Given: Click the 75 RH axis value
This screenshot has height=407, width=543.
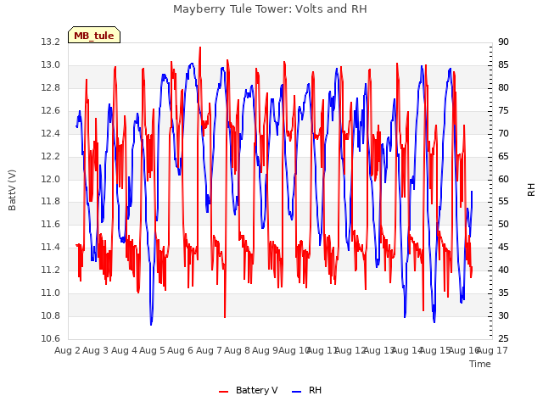Looking at the screenshot, I should coord(503,110).
